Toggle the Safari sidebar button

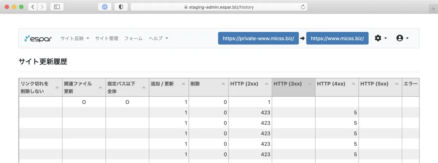point(57,7)
